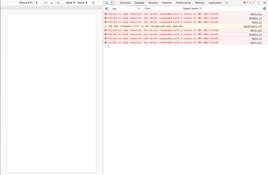
Task: Open vendor.js link in second error row
Action: [255, 18]
